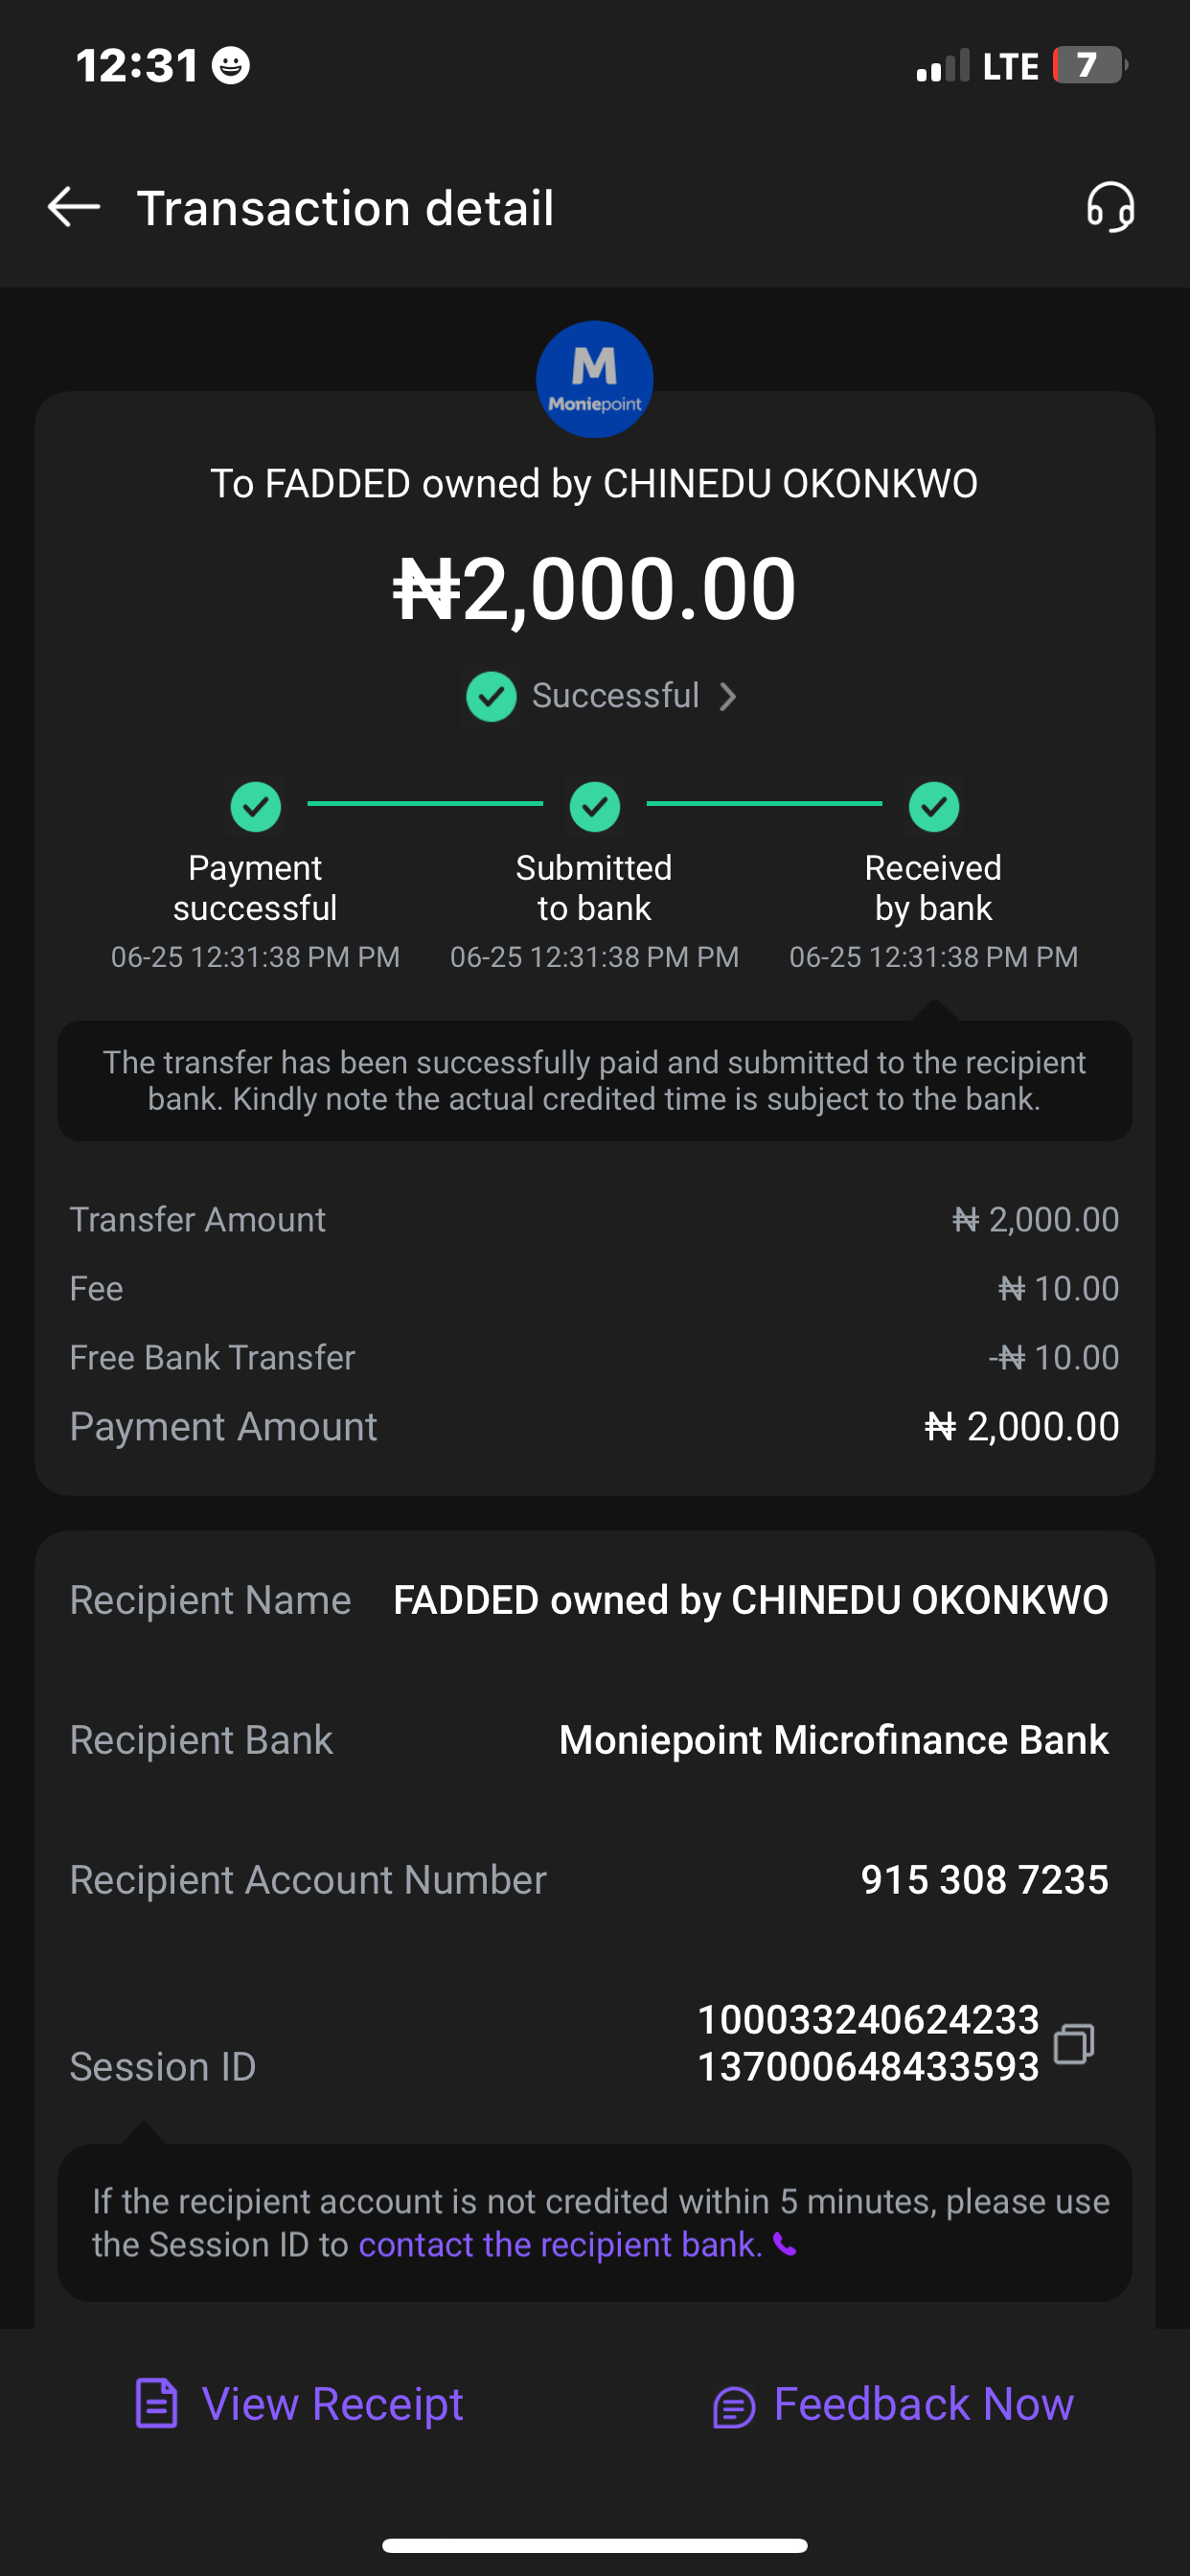Tap the Payment successful step checkmark
Screen dimensions: 1190x2576
256,806
